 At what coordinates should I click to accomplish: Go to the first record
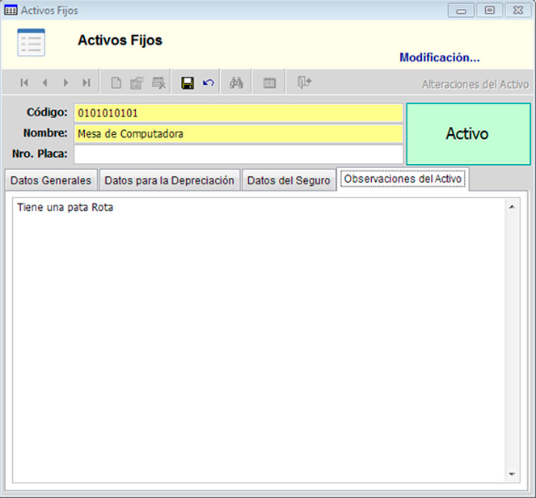(24, 82)
